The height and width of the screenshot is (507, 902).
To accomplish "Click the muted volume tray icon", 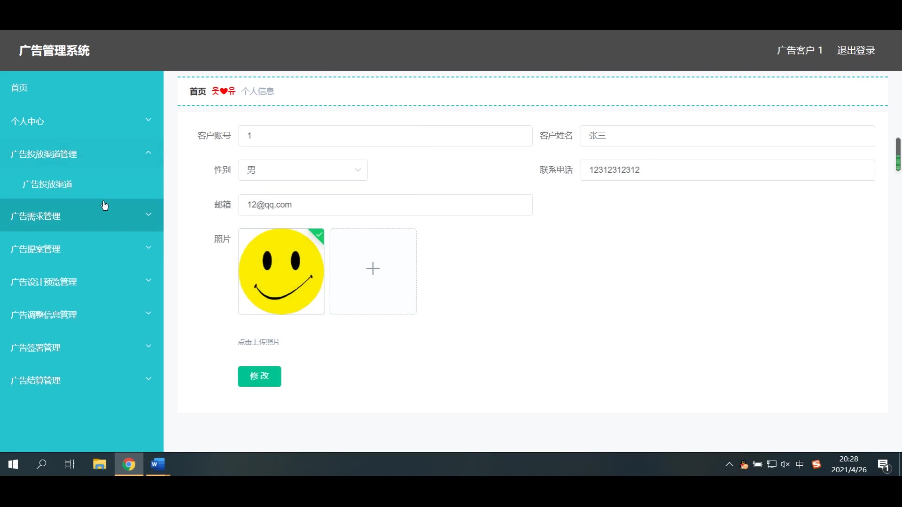I will tap(785, 464).
